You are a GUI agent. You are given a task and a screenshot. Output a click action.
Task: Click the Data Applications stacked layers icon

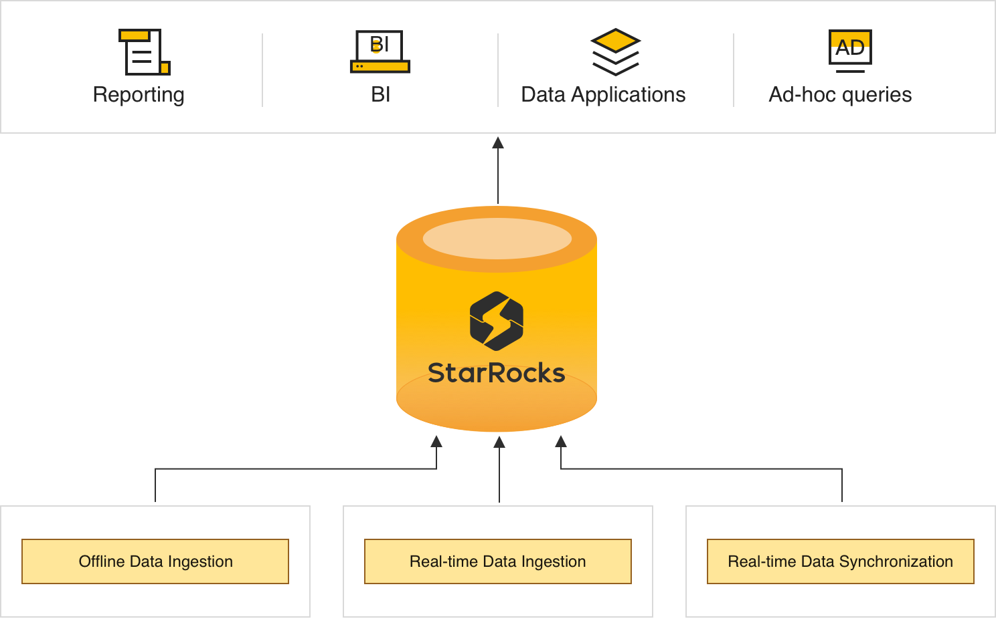(x=615, y=51)
